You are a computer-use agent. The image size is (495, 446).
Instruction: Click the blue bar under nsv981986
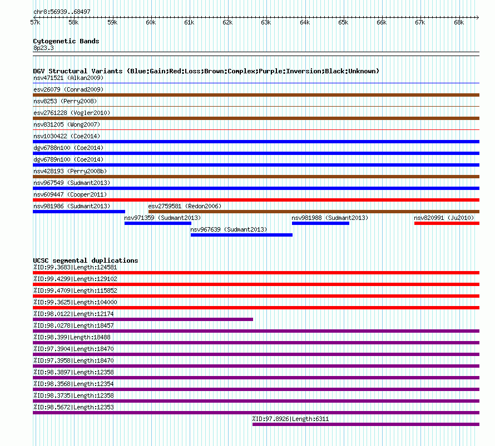(79, 212)
